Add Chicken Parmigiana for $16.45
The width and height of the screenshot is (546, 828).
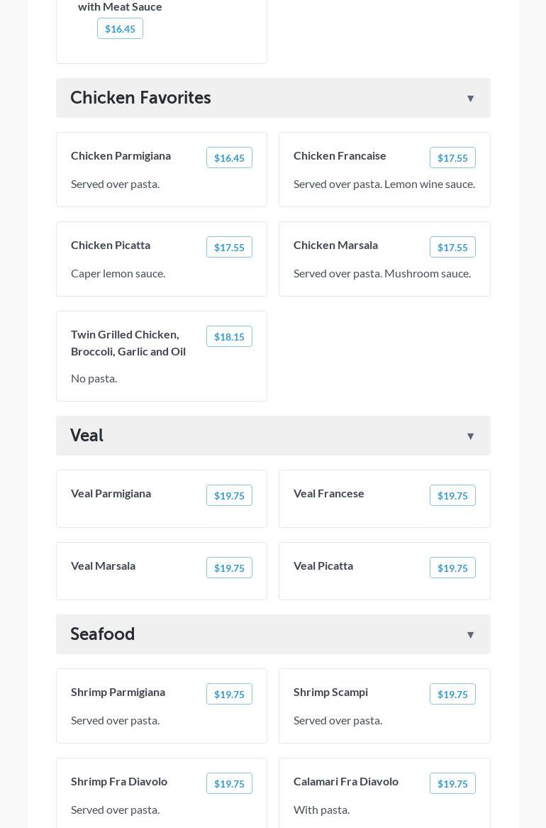(x=229, y=158)
